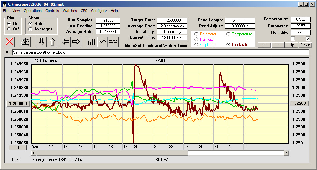Click the Santa Barbara Courthouse Clock field

tap(160, 52)
